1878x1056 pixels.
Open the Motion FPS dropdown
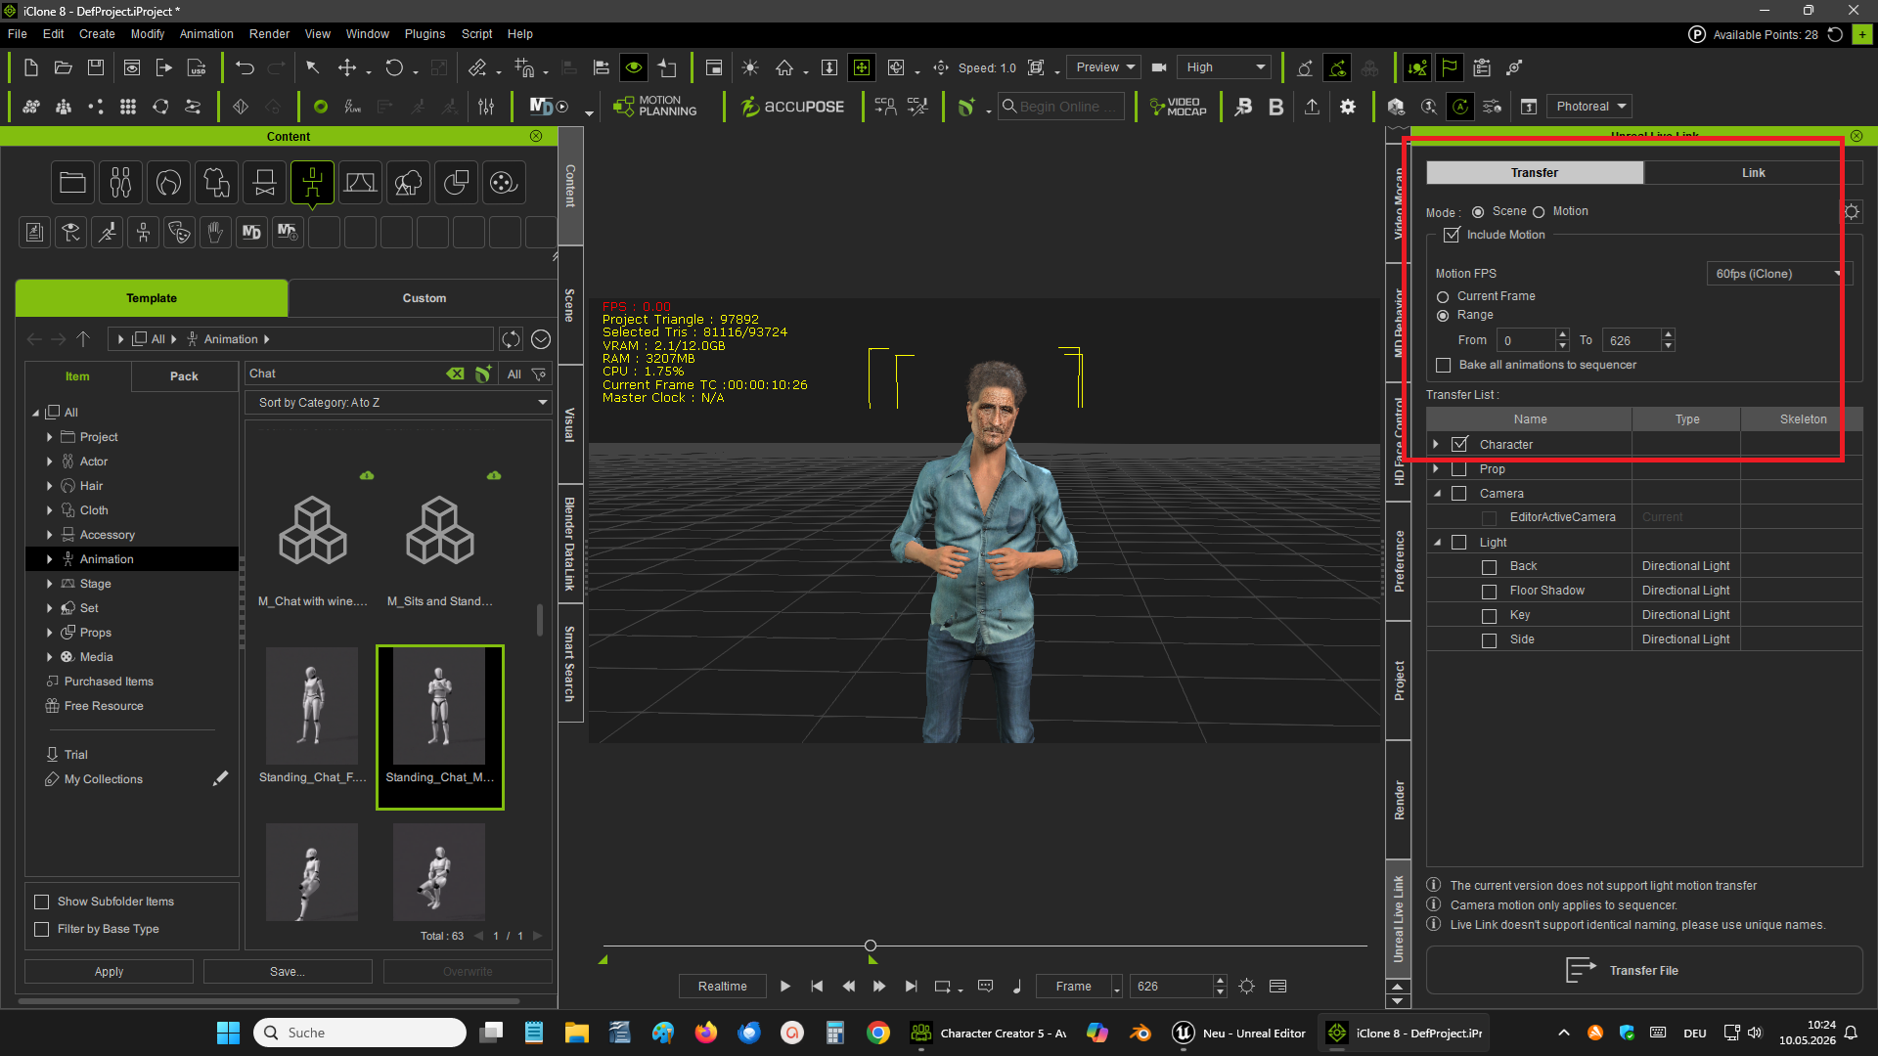tap(1777, 274)
